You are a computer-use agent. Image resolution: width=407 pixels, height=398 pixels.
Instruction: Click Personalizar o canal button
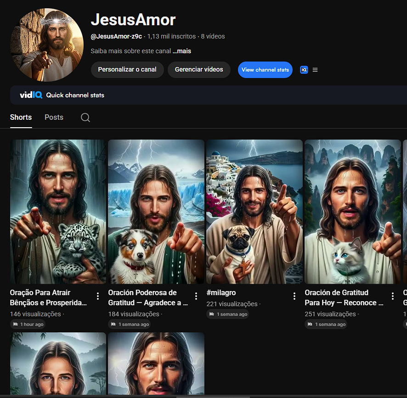pos(127,69)
